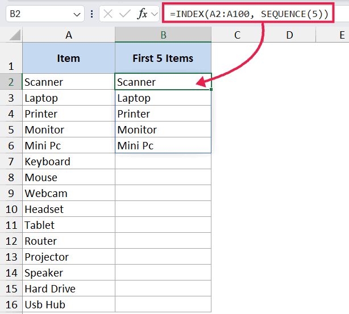349x314 pixels.
Task: Click the fill handle of cell B2
Action: pos(211,89)
